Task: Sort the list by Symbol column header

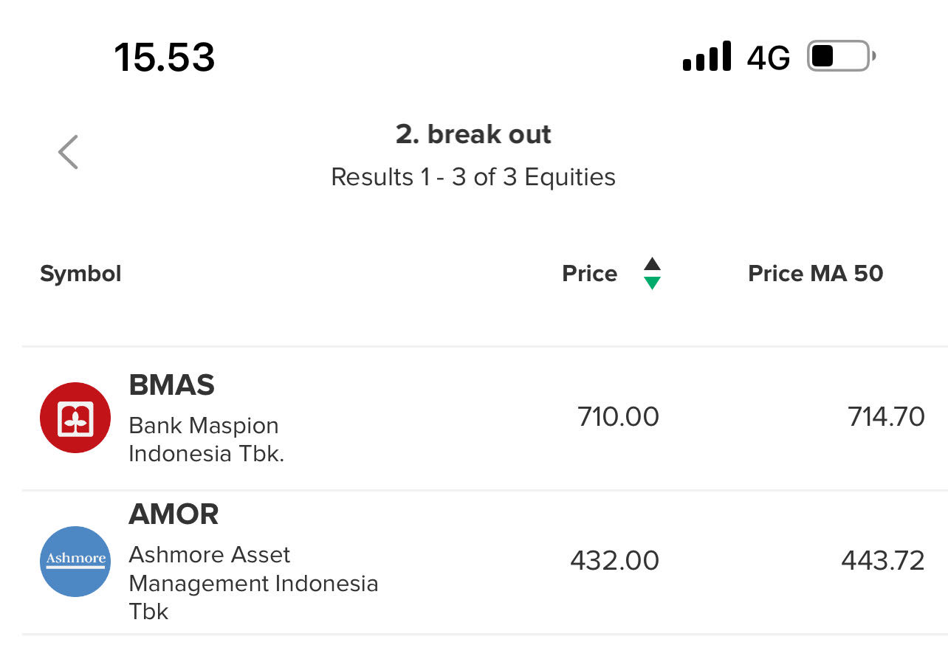Action: [80, 274]
